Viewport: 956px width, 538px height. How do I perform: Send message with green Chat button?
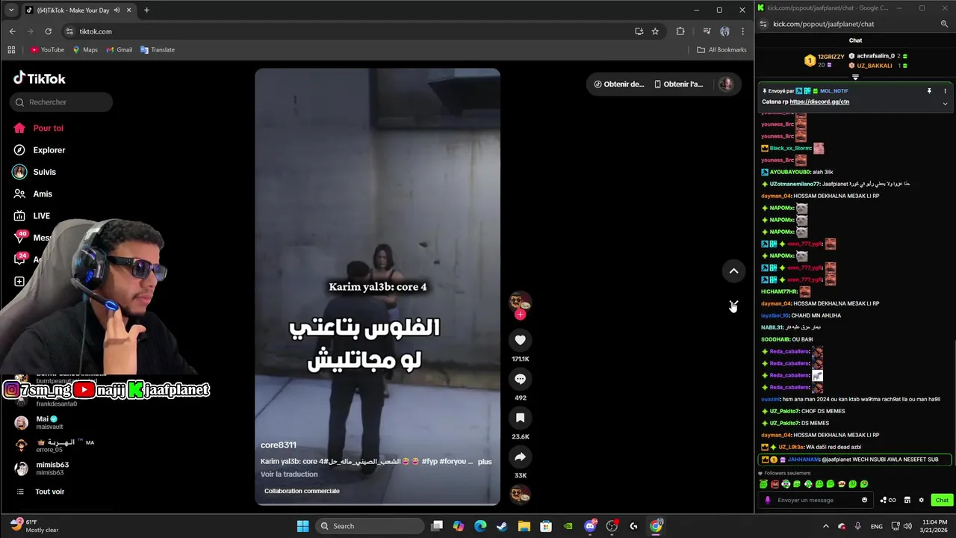(942, 500)
